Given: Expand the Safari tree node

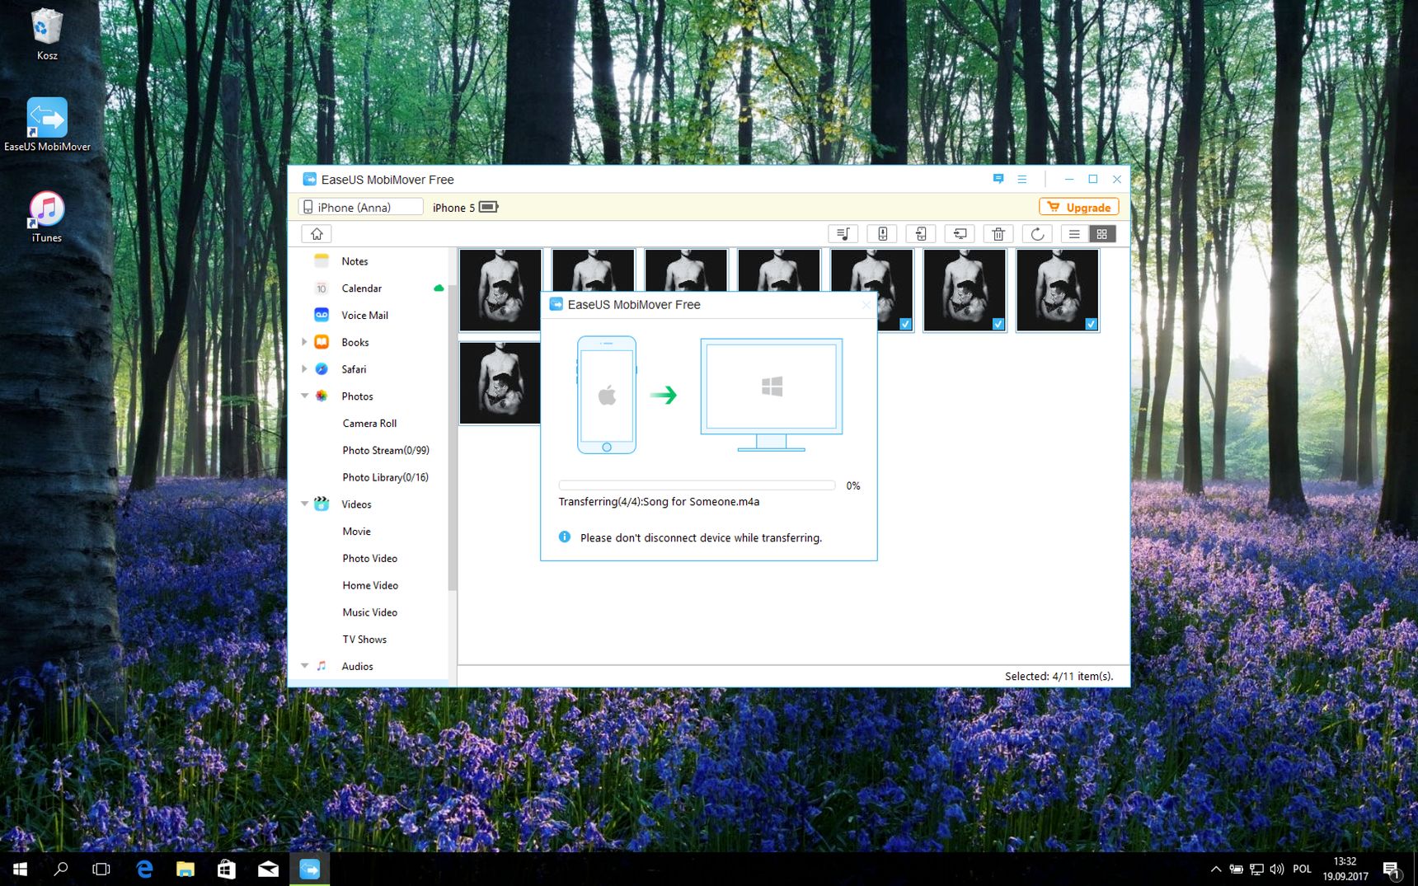Looking at the screenshot, I should point(304,369).
